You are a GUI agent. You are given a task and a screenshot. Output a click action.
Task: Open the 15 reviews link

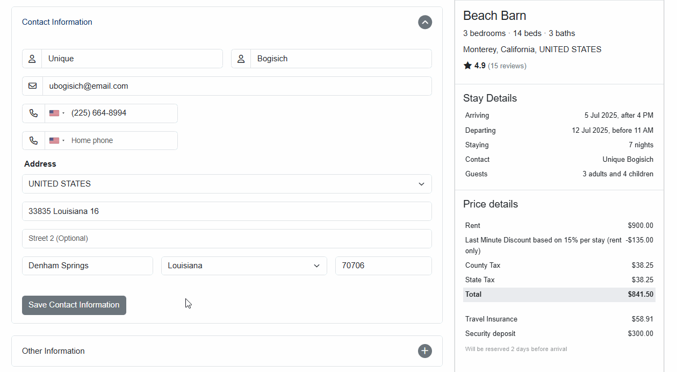(x=507, y=66)
